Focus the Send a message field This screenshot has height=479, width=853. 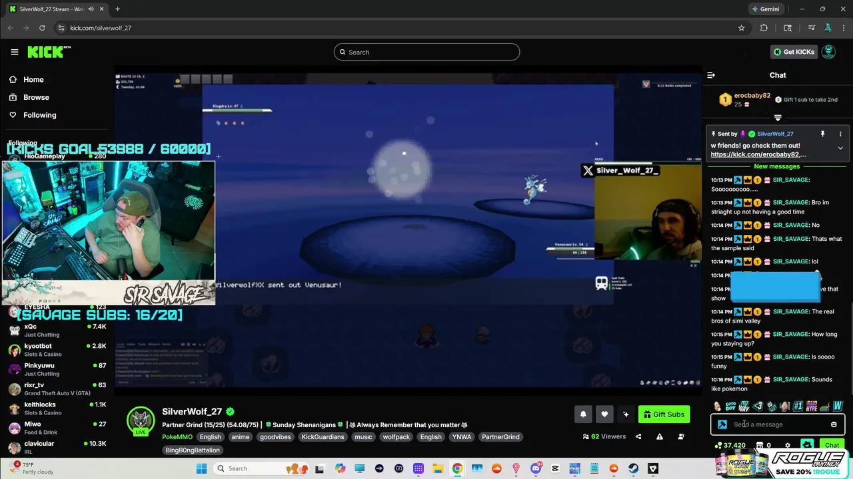[778, 424]
